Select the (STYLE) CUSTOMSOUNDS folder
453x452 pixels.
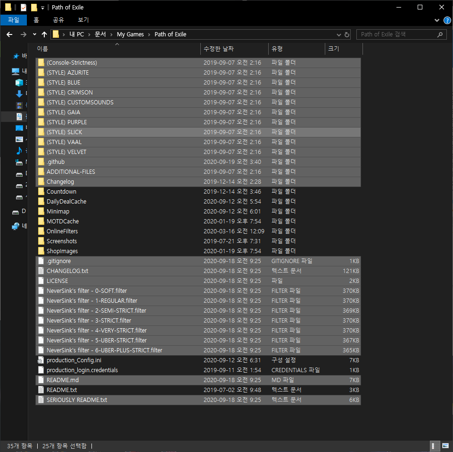click(x=198, y=102)
